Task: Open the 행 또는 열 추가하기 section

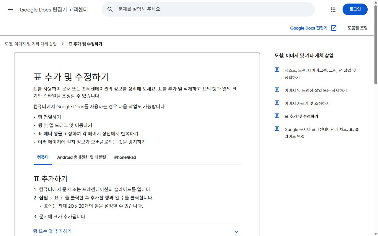Action: click(x=137, y=231)
